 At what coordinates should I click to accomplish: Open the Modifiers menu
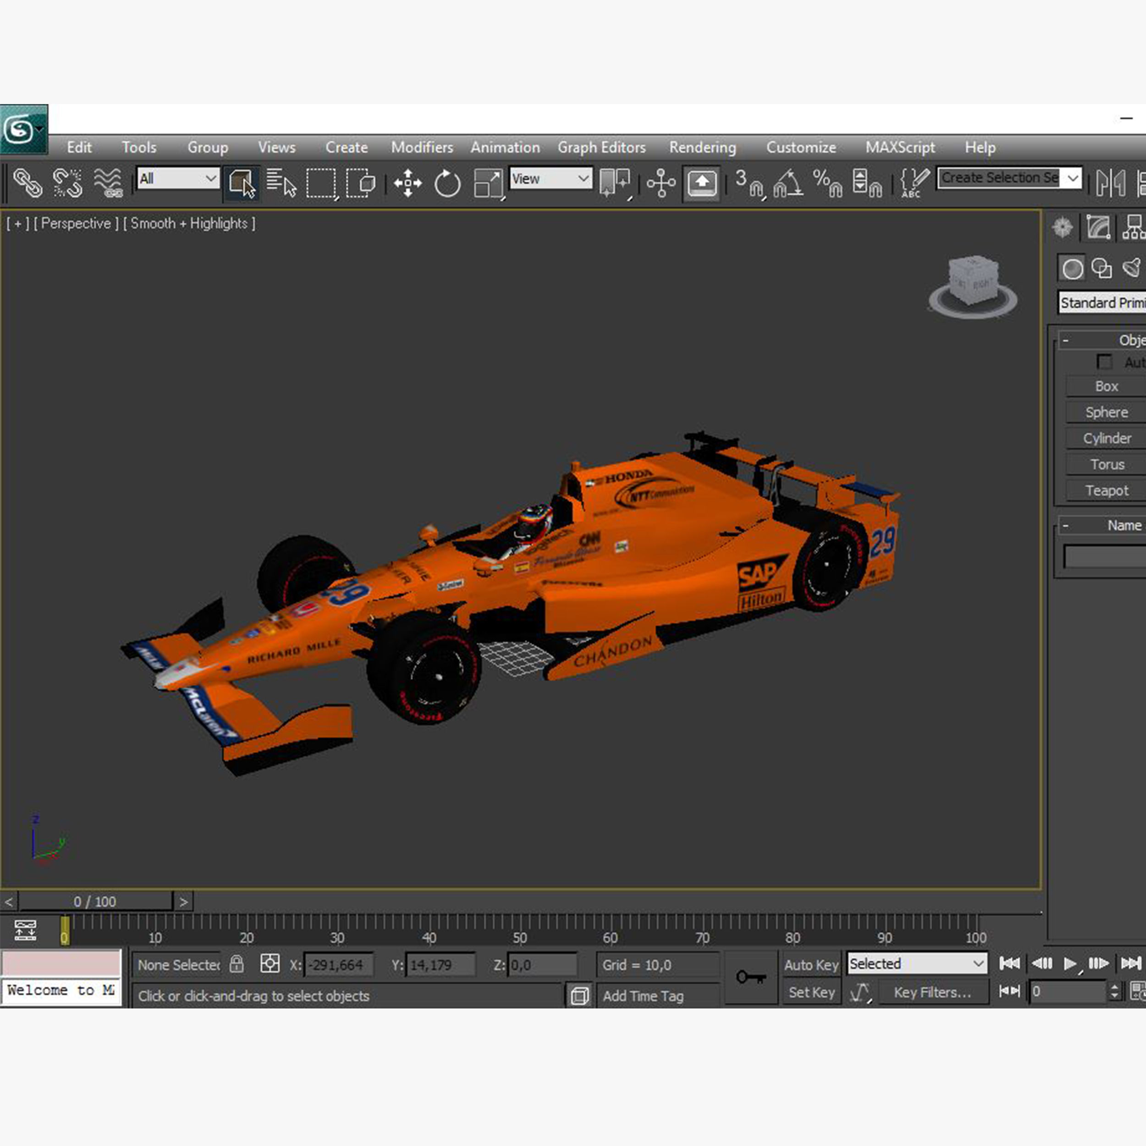coord(422,147)
